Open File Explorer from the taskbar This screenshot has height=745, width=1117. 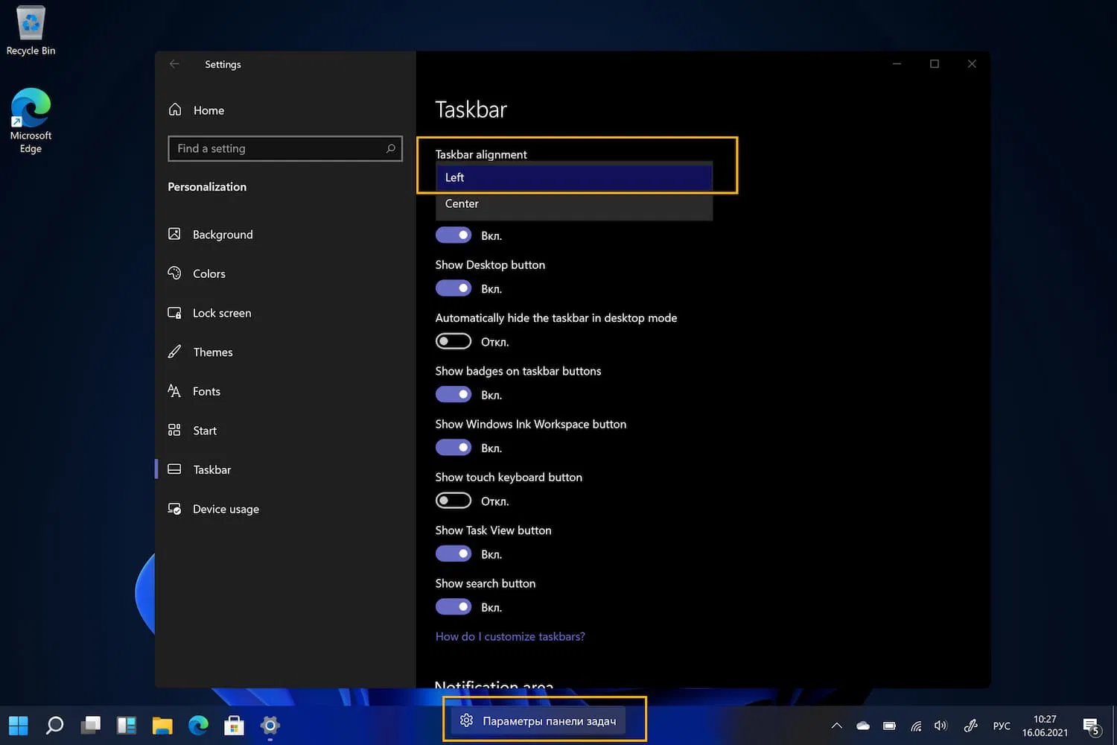pyautogui.click(x=162, y=725)
